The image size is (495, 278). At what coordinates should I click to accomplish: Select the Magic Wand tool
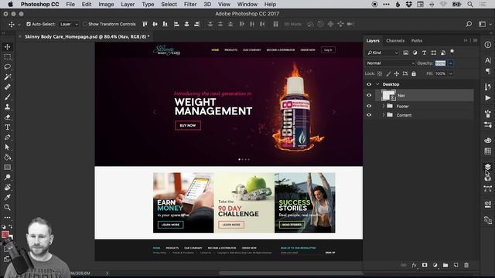(x=7, y=77)
